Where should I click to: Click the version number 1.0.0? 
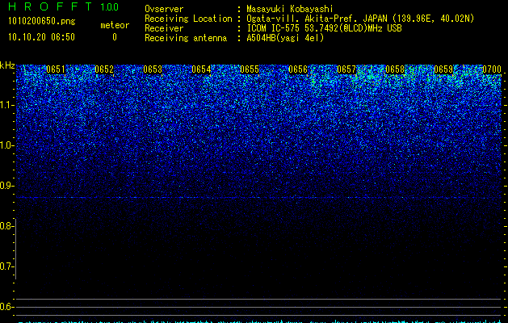click(110, 7)
